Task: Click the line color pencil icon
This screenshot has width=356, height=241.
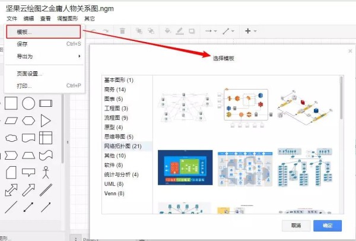Action: click(180, 31)
